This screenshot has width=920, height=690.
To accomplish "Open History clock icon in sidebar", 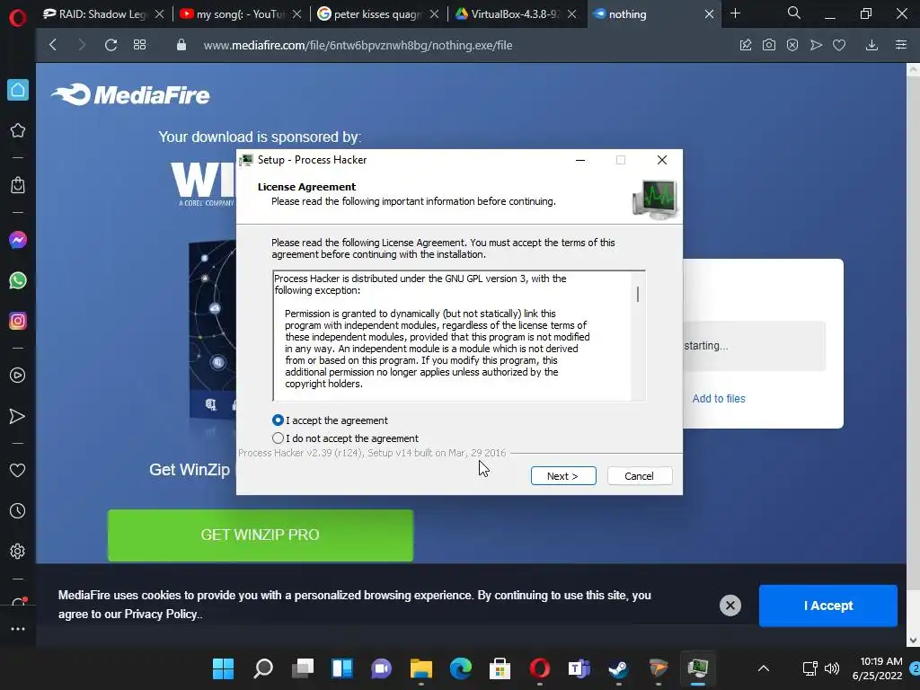I will tap(18, 511).
